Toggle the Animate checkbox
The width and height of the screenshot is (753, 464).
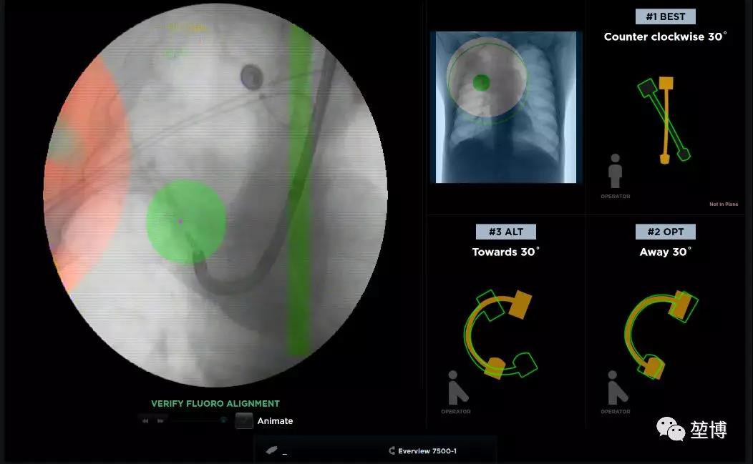(244, 421)
